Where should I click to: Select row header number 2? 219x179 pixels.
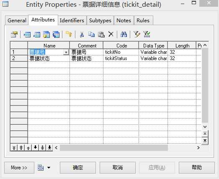point(19,58)
